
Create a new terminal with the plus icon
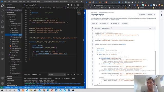point(68,74)
